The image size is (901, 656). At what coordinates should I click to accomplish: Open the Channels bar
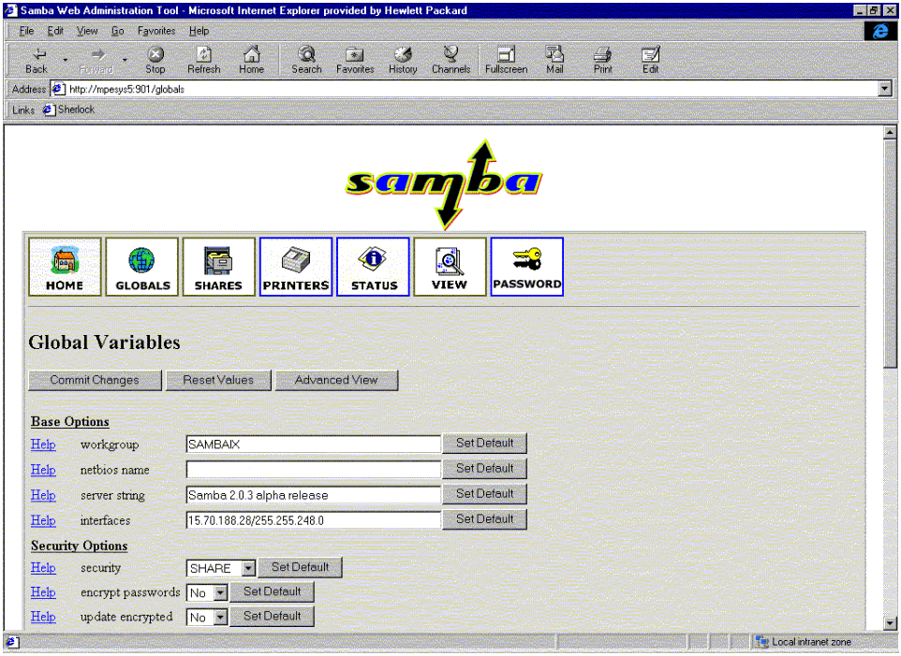(x=451, y=60)
